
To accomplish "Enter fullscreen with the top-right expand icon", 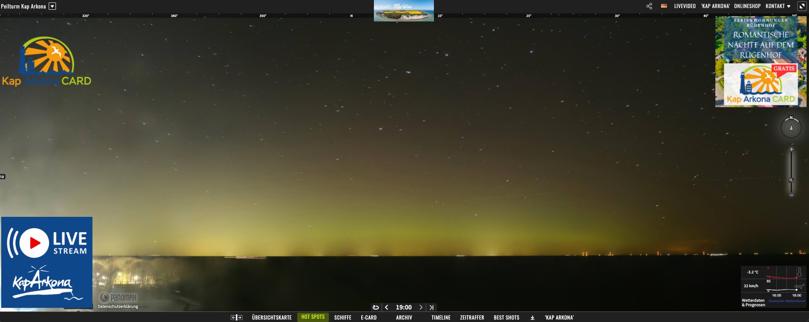I will pos(802,6).
